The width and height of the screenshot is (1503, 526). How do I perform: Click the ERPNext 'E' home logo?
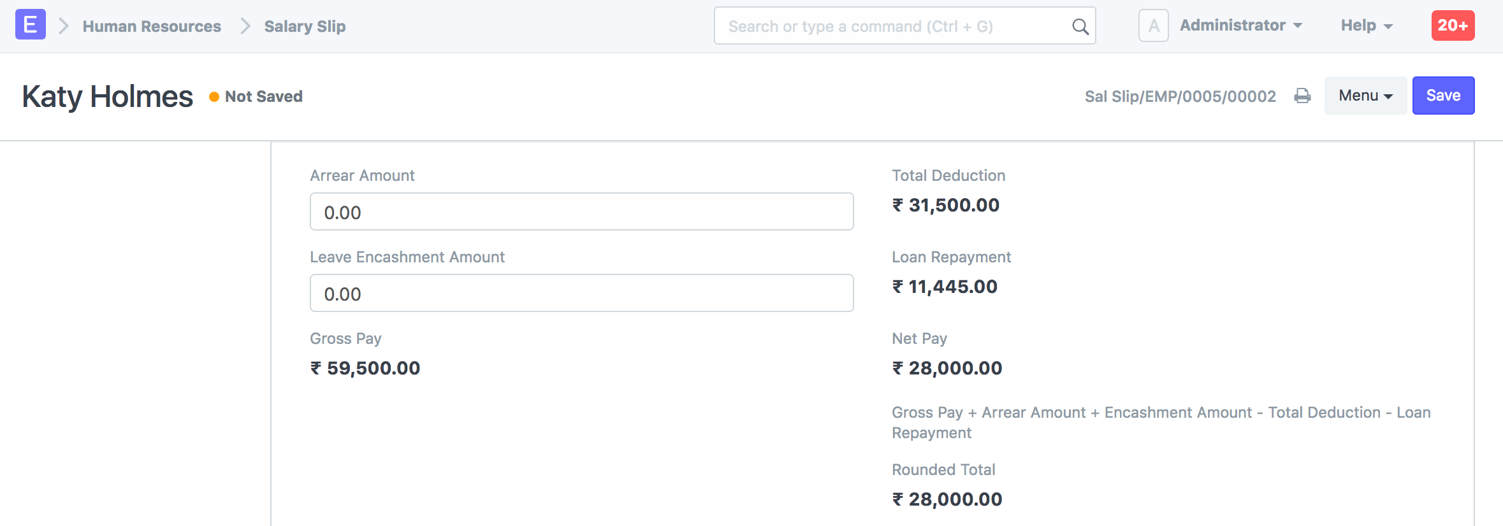coord(30,25)
